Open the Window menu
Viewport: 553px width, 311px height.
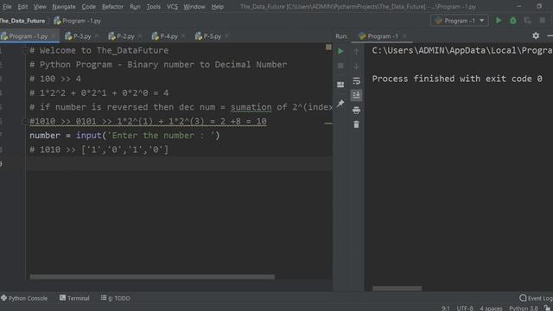[x=194, y=7]
